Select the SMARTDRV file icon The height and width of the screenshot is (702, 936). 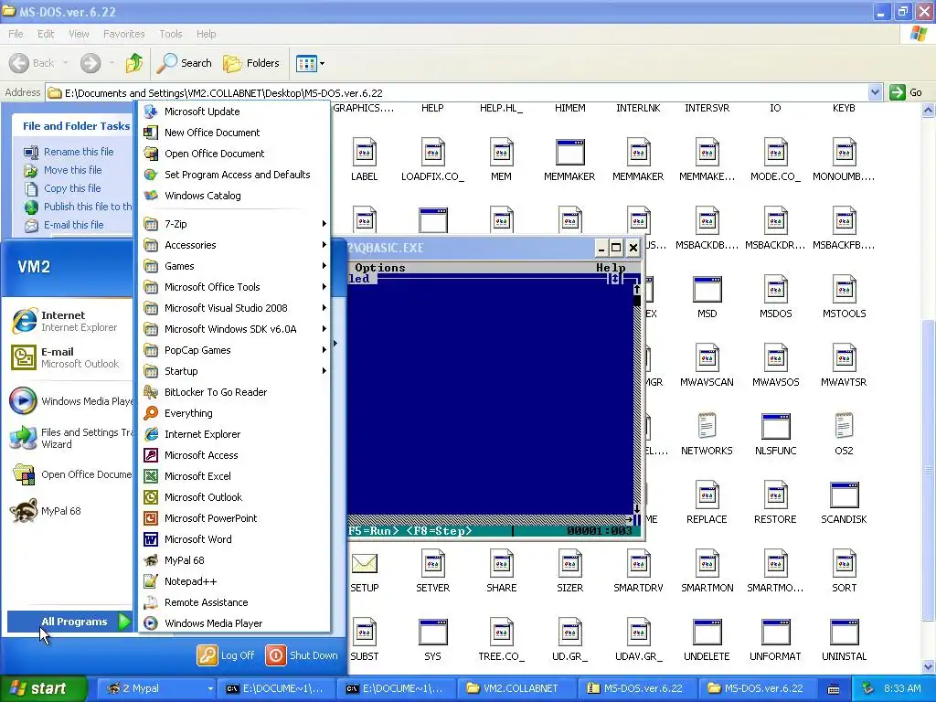638,563
